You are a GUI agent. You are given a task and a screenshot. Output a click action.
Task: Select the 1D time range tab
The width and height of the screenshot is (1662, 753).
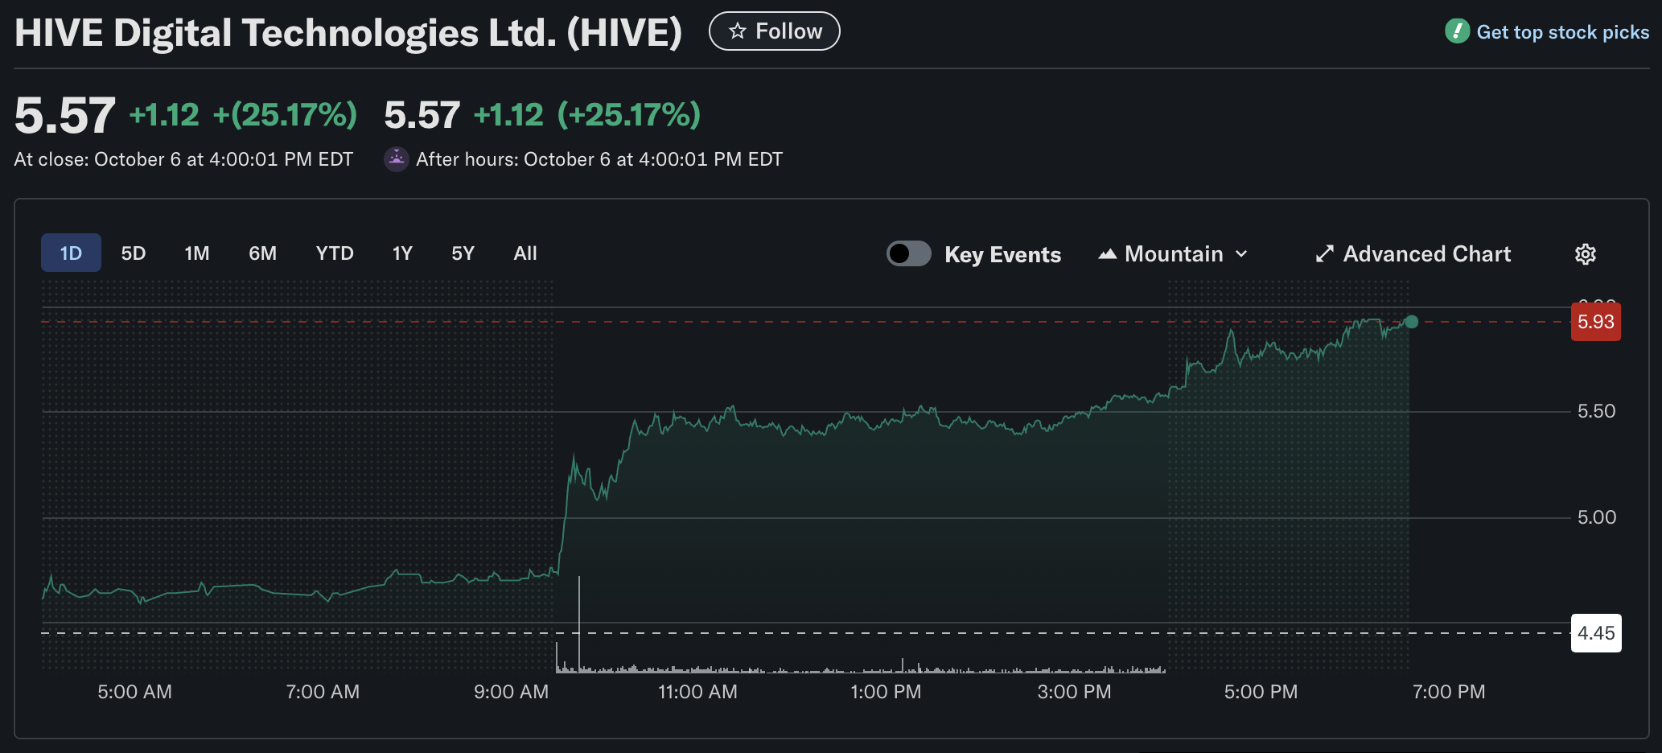pyautogui.click(x=71, y=253)
